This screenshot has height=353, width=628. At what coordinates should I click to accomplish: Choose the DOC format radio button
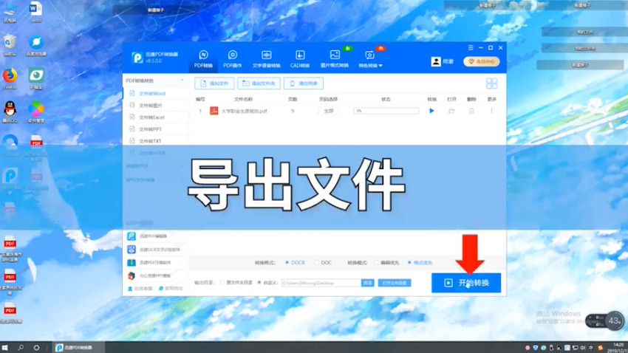[317, 263]
